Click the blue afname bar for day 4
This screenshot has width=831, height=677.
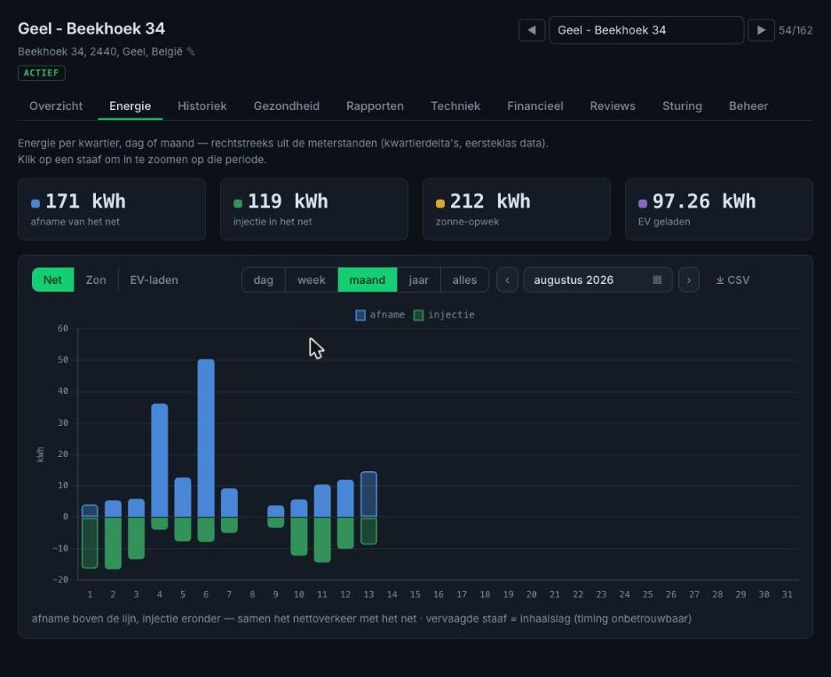pyautogui.click(x=160, y=461)
